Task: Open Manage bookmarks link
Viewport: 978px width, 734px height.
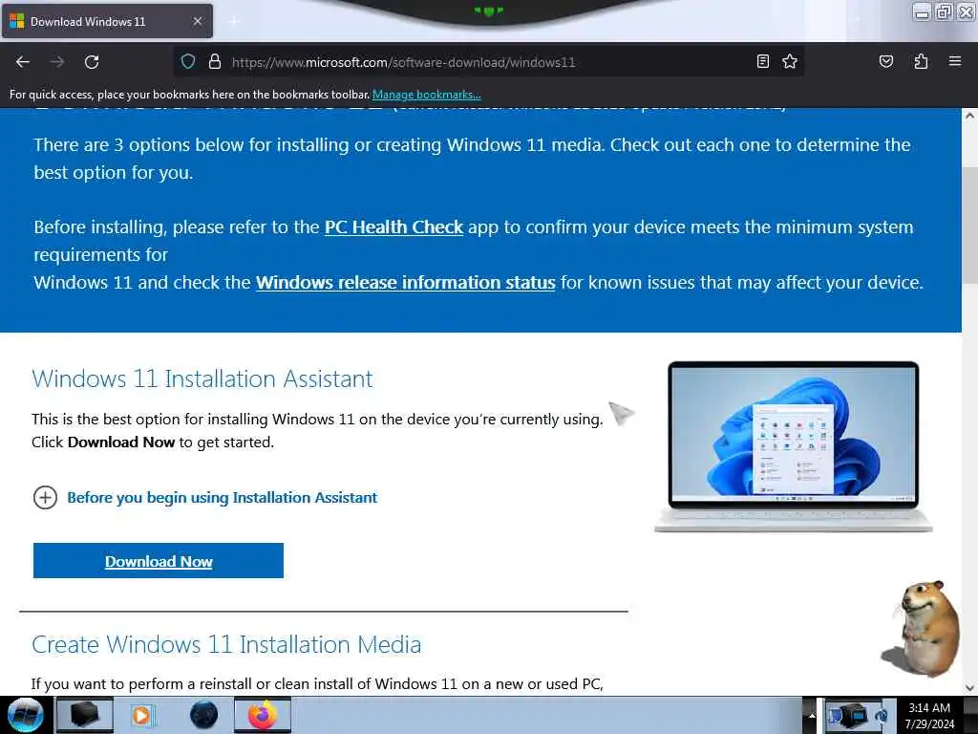Action: (427, 95)
